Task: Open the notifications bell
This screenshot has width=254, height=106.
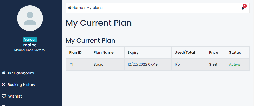Action: [x=243, y=8]
